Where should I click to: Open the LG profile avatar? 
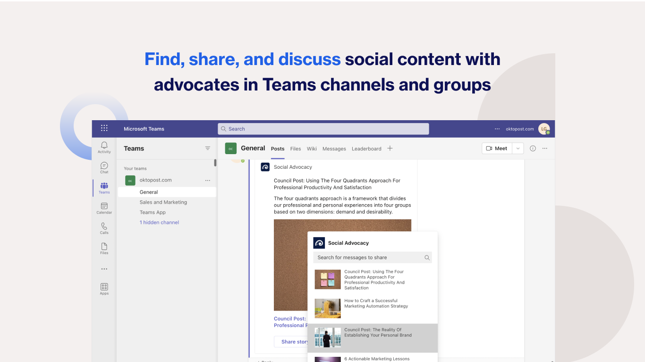[x=544, y=129]
